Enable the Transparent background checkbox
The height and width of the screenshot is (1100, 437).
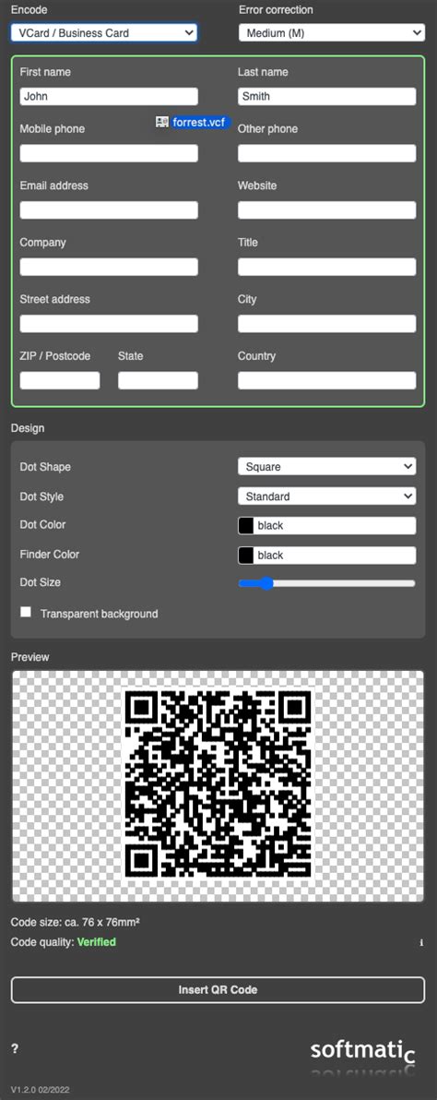tap(26, 613)
